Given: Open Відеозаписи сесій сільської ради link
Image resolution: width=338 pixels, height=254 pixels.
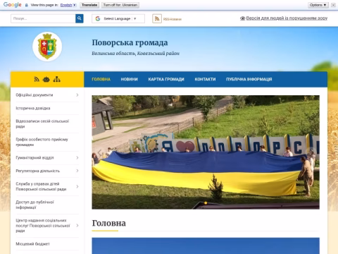Looking at the screenshot, I should click(42, 123).
